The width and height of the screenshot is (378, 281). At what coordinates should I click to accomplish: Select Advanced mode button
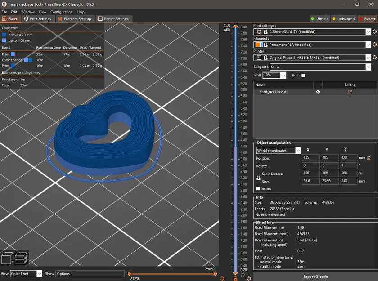[x=343, y=19]
